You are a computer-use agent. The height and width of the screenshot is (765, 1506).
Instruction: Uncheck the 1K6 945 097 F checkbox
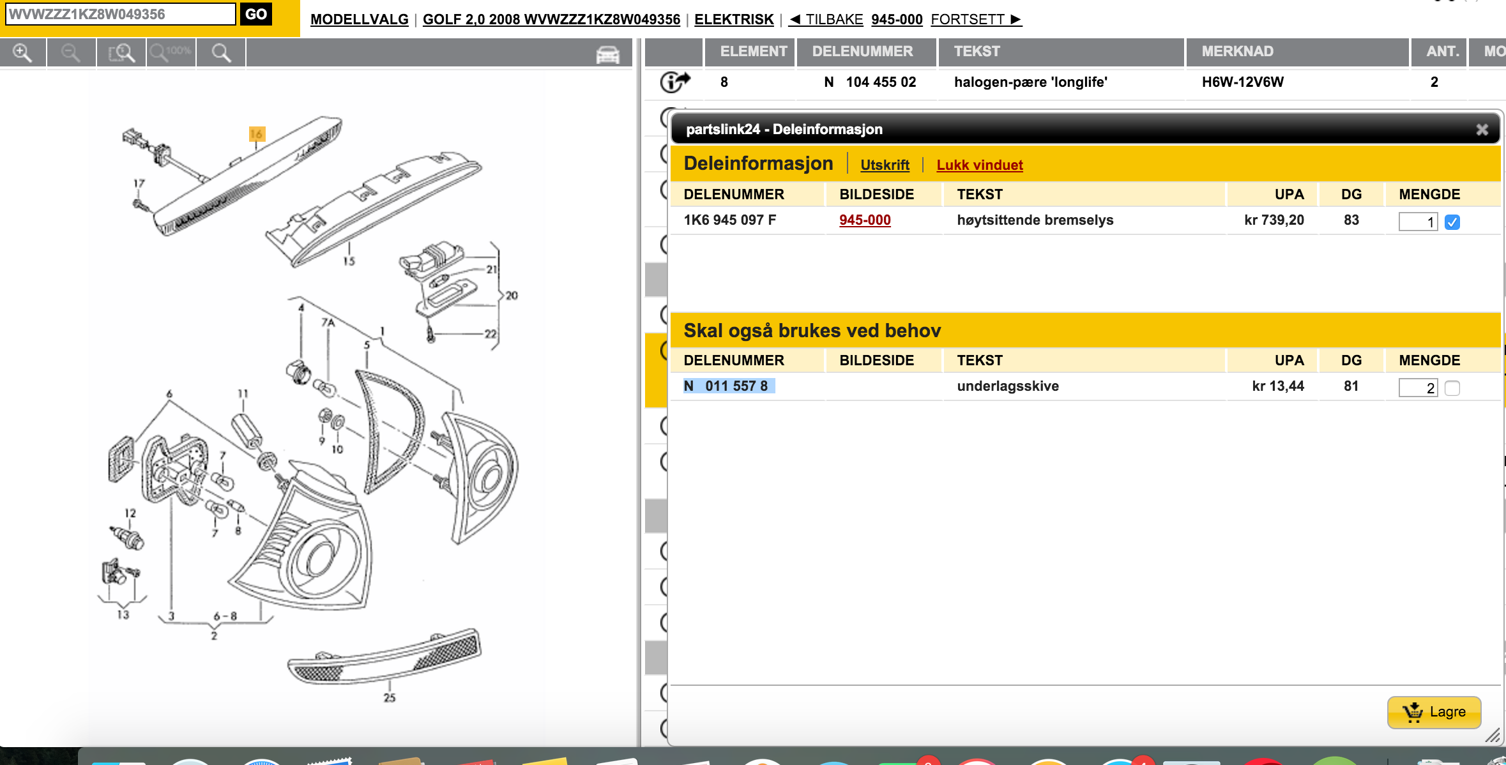[x=1452, y=222]
